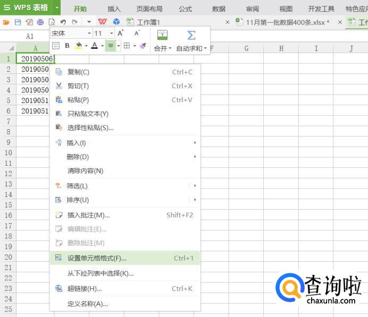Image resolution: width=368 pixels, height=317 pixels.
Task: Choose 复制(C) from context menu
Action: coord(125,72)
